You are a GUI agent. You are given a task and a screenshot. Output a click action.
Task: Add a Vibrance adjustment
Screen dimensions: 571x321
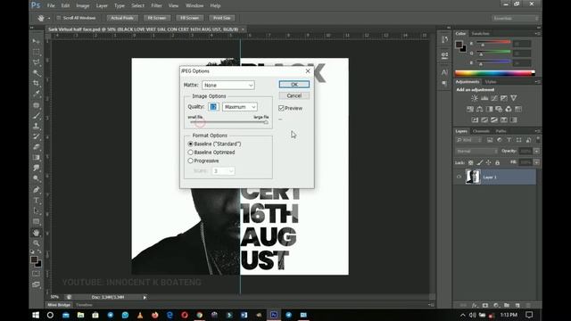pyautogui.click(x=514, y=98)
